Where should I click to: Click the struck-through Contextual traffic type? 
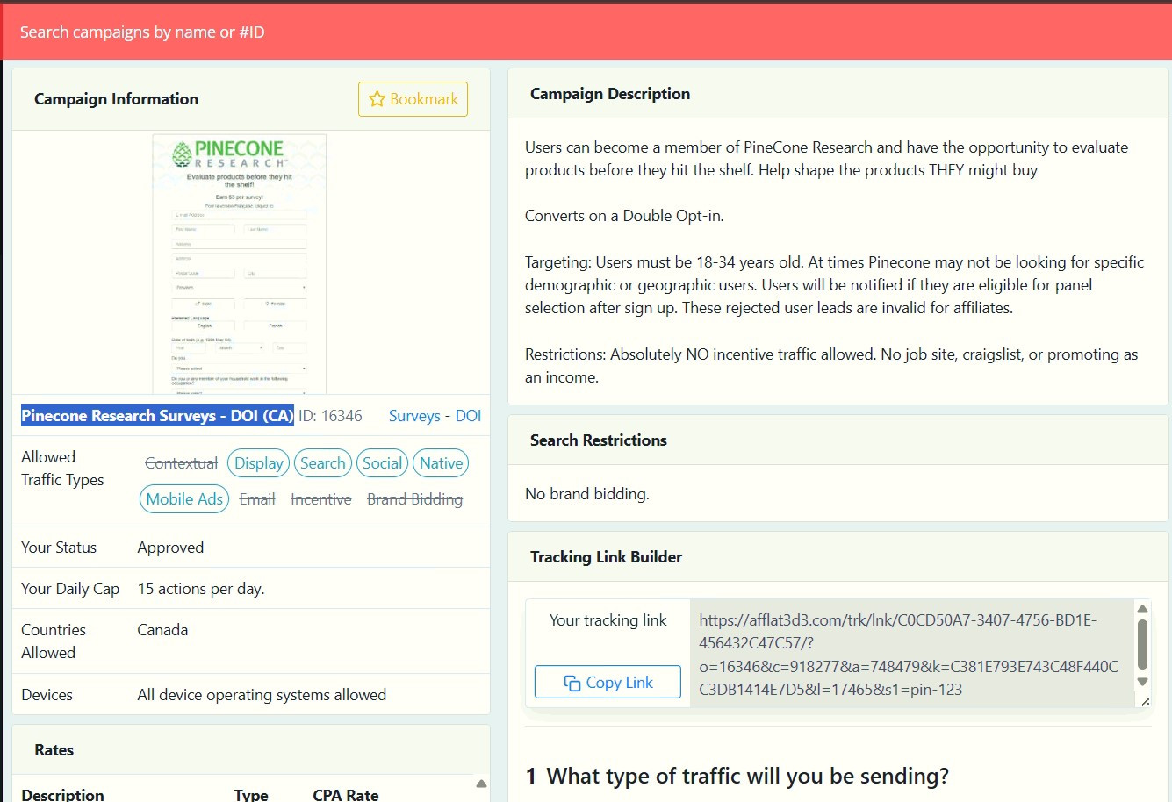pos(181,463)
